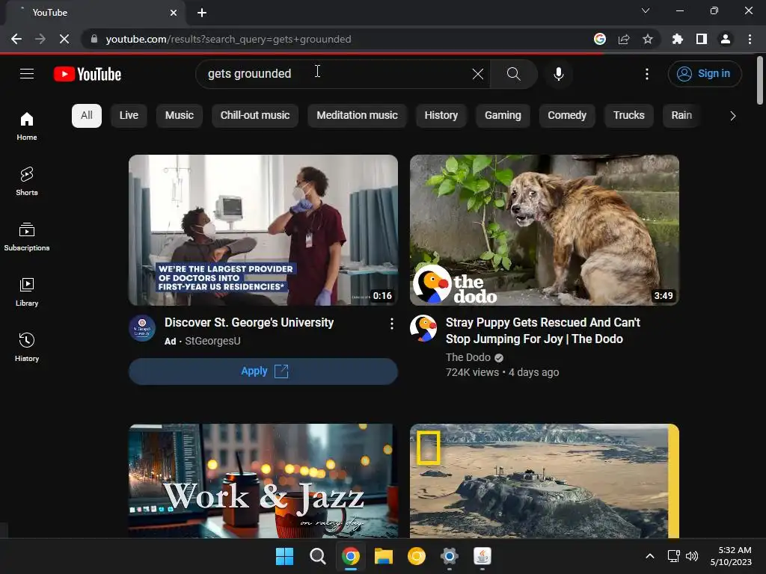Go to the YouTube logo home link
This screenshot has width=766, height=574.
tap(88, 74)
